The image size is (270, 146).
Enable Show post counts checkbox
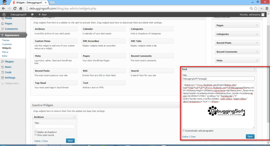[x=36, y=135]
